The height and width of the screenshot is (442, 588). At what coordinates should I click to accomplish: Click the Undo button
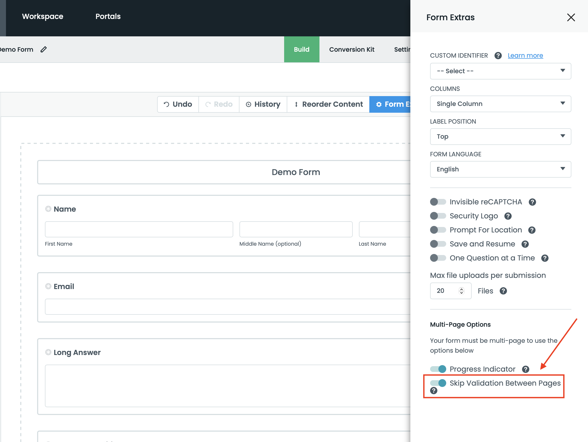click(x=178, y=104)
